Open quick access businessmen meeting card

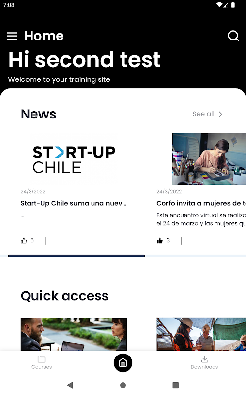(x=74, y=334)
